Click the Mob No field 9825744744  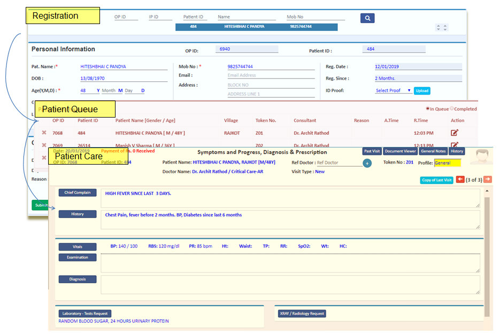click(x=271, y=66)
